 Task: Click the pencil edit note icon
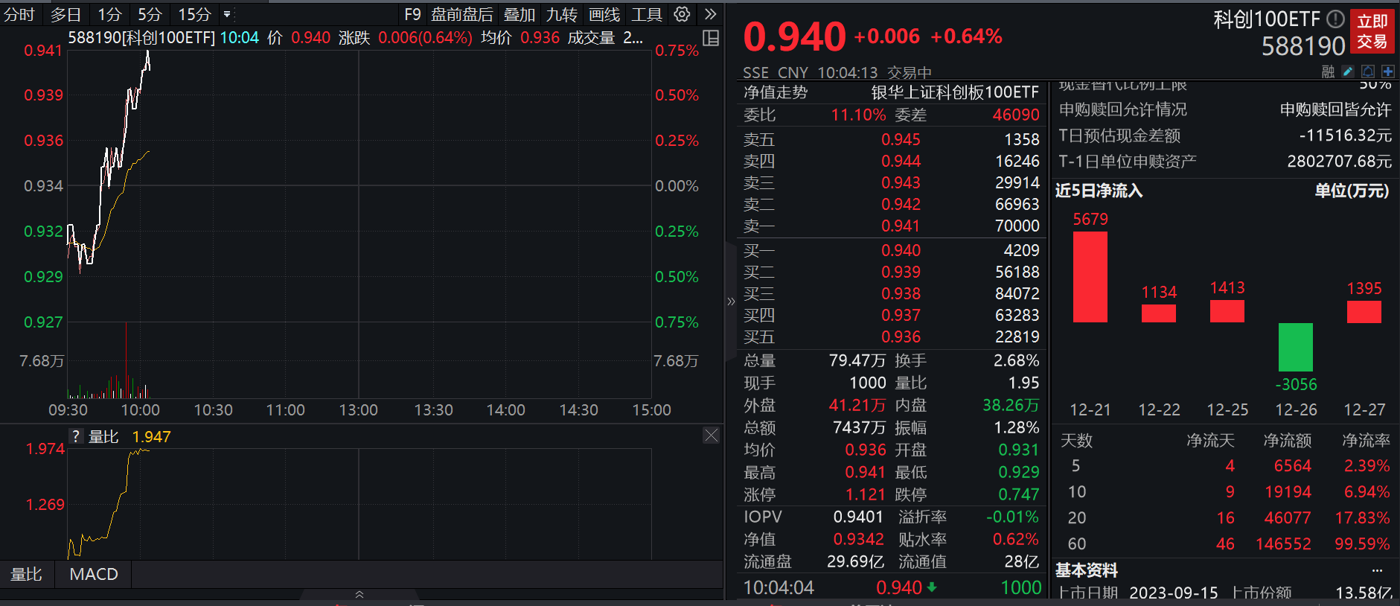pos(1348,71)
